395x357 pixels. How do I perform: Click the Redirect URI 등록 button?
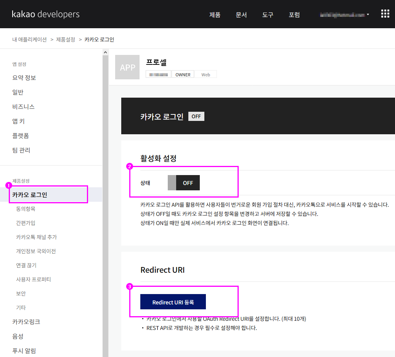tap(173, 302)
